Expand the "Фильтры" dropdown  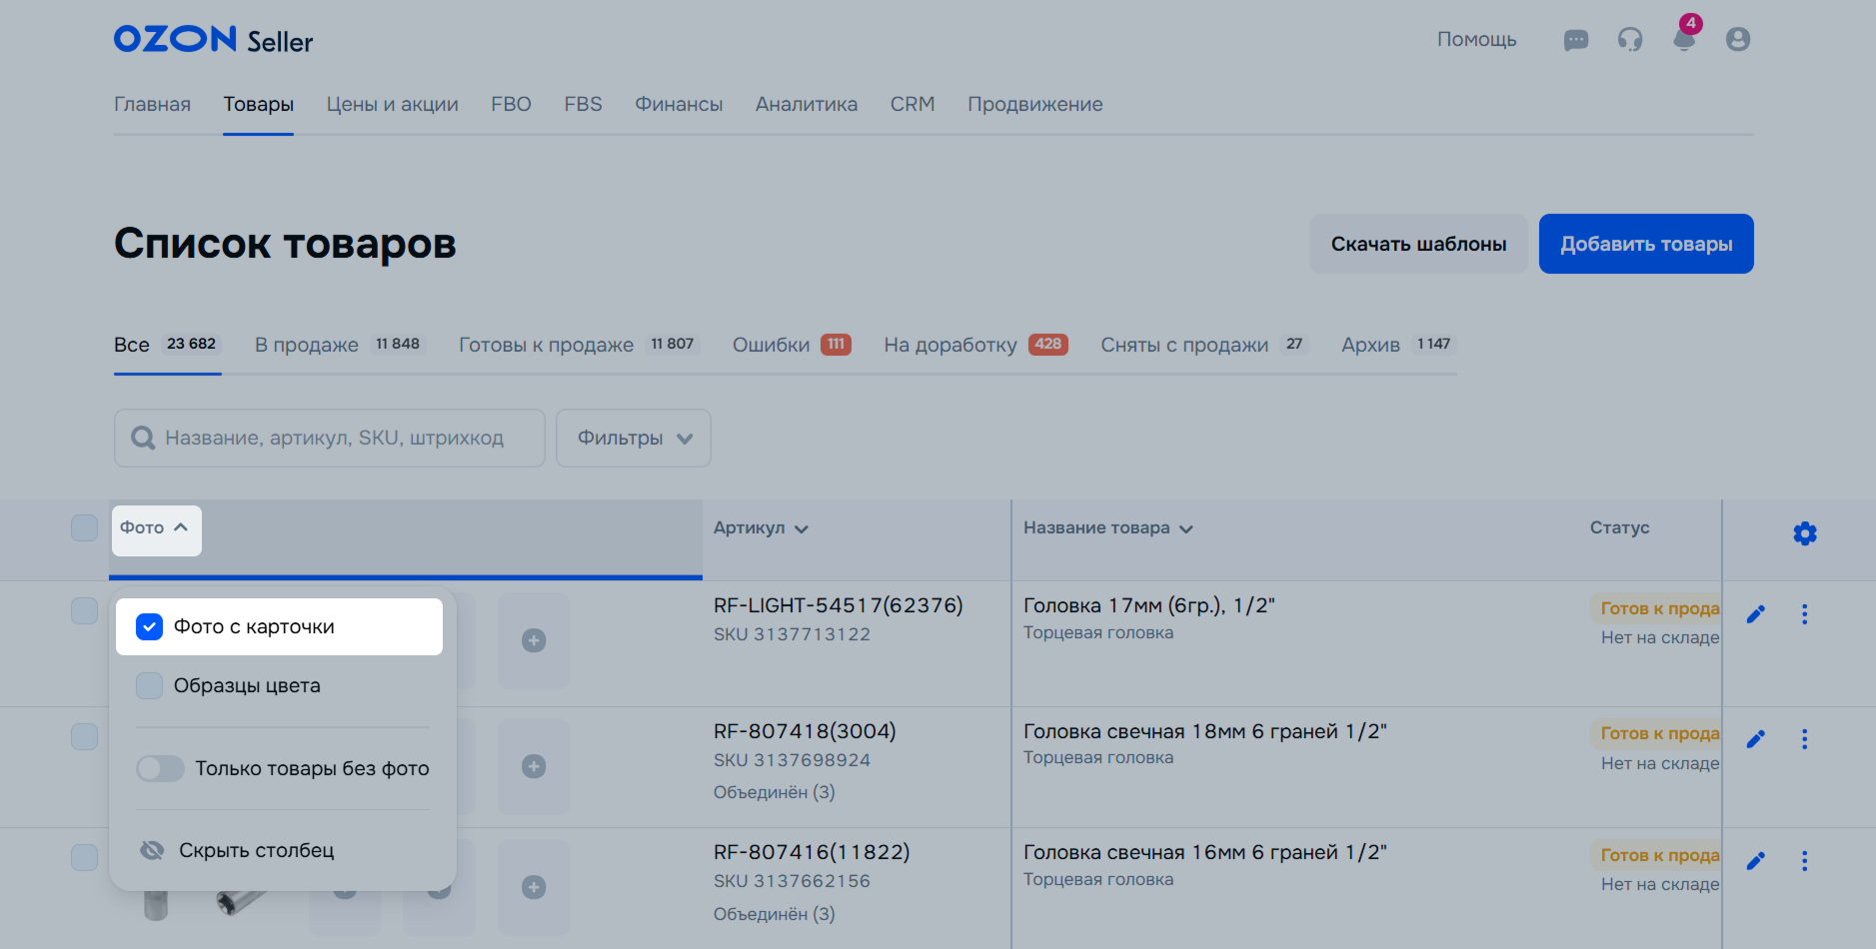(634, 438)
